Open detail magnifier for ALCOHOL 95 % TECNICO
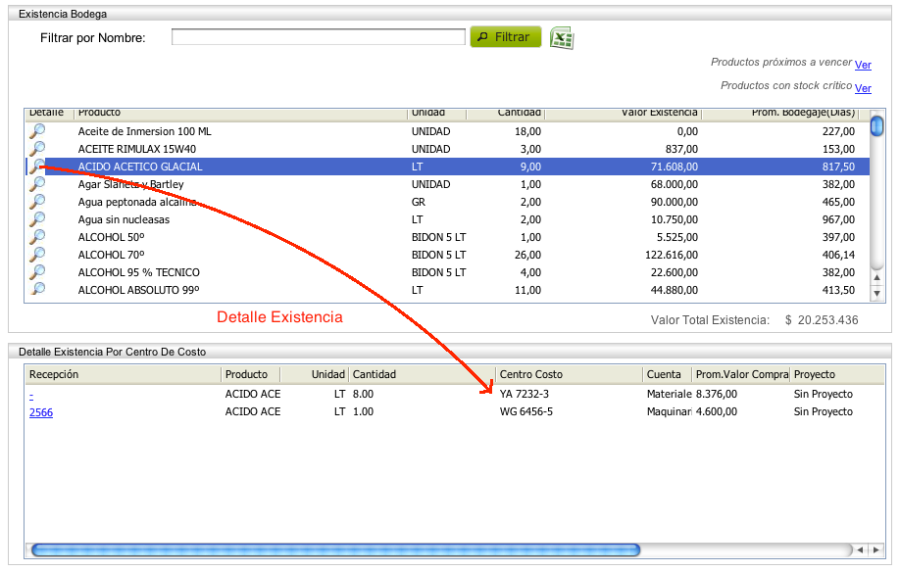This screenshot has width=900, height=572. click(37, 272)
